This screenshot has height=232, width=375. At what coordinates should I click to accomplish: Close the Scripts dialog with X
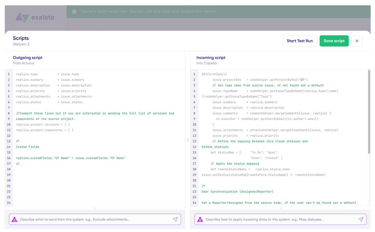pos(357,41)
